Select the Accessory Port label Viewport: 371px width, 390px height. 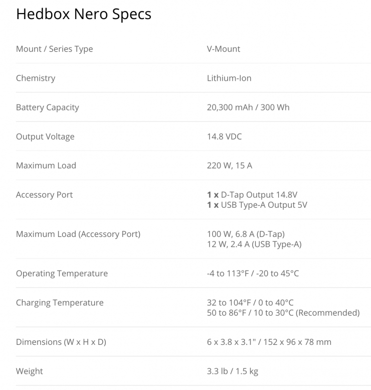(x=44, y=195)
